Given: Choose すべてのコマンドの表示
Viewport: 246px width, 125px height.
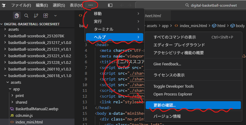Looking at the screenshot, I should [x=193, y=37].
